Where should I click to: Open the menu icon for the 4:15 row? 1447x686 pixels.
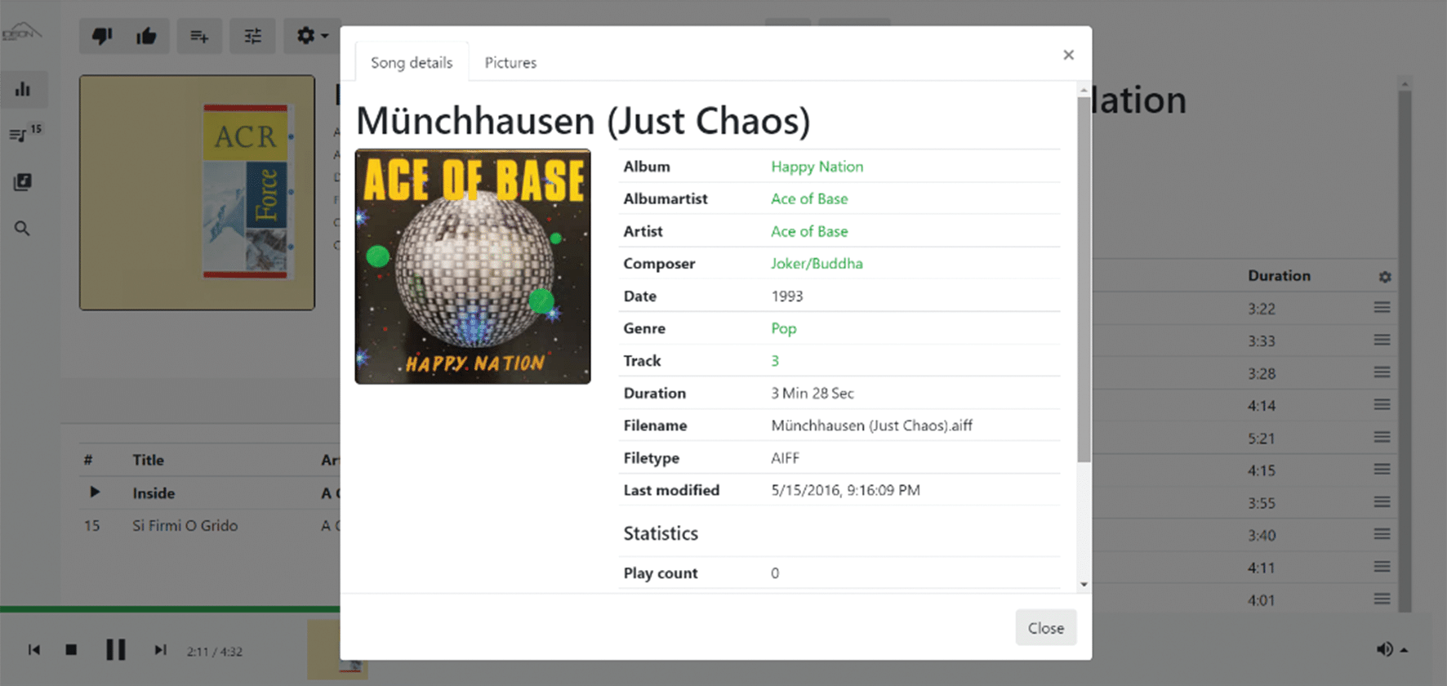point(1382,470)
